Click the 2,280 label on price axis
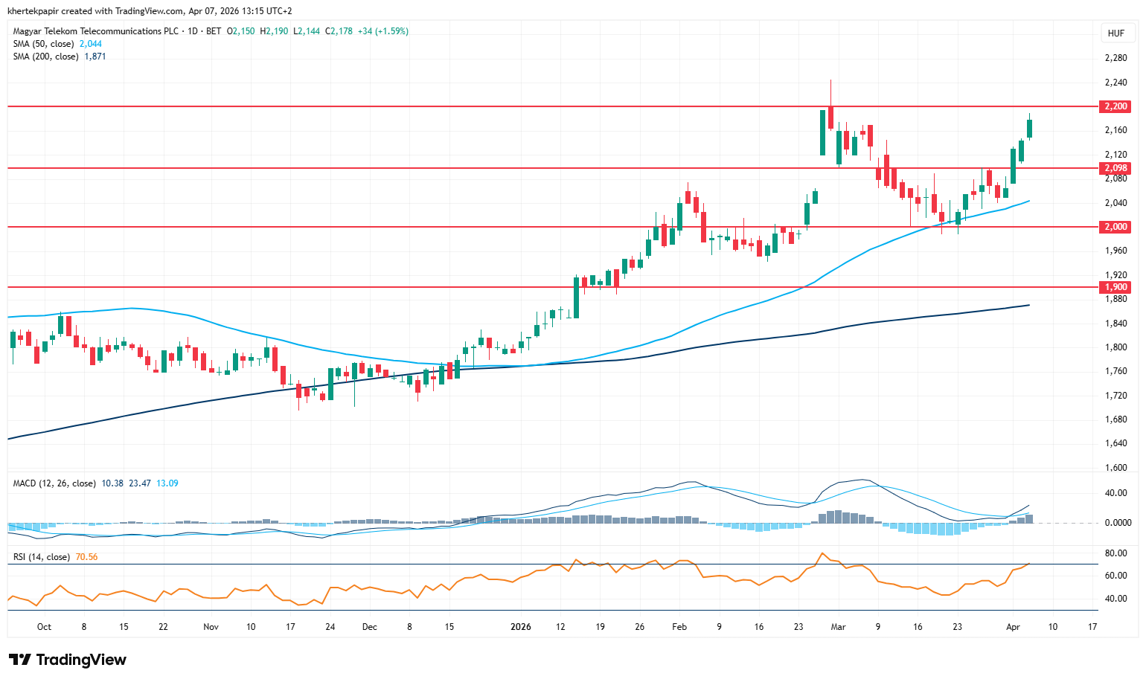This screenshot has width=1146, height=682. pos(1115,58)
